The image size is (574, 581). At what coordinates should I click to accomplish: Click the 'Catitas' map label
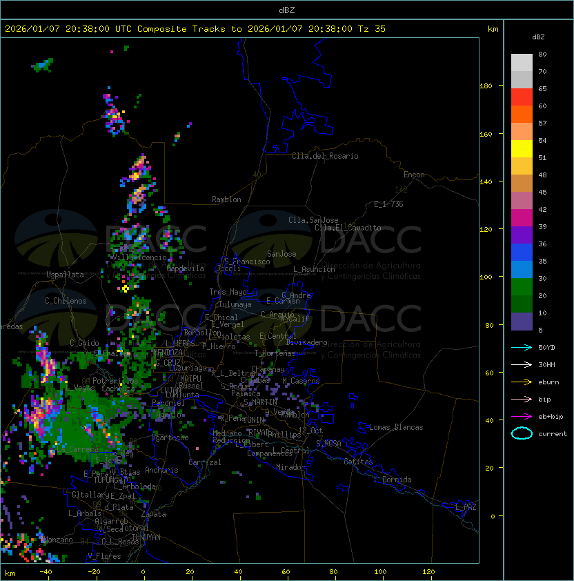pyautogui.click(x=358, y=462)
